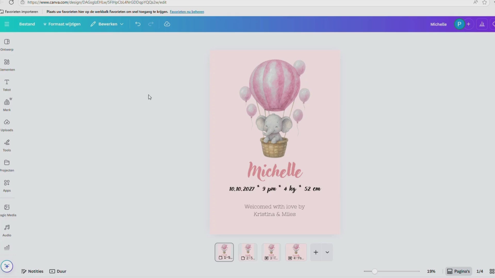
Task: Expand the add page options chevron
Action: click(x=327, y=252)
